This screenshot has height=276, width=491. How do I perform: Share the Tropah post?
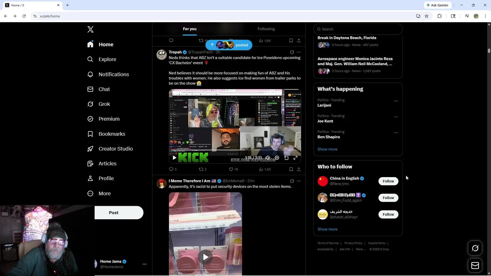299,169
